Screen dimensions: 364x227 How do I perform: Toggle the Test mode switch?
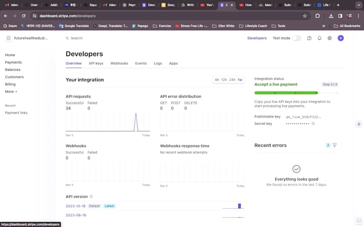(x=297, y=38)
